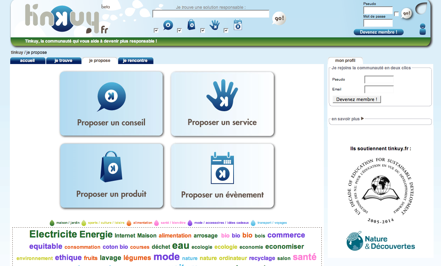Image resolution: width=441 pixels, height=266 pixels.
Task: Open the accueil tab
Action: coord(28,61)
